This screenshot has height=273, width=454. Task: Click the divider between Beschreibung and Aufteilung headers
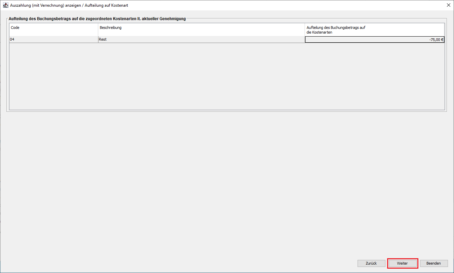[x=305, y=30]
